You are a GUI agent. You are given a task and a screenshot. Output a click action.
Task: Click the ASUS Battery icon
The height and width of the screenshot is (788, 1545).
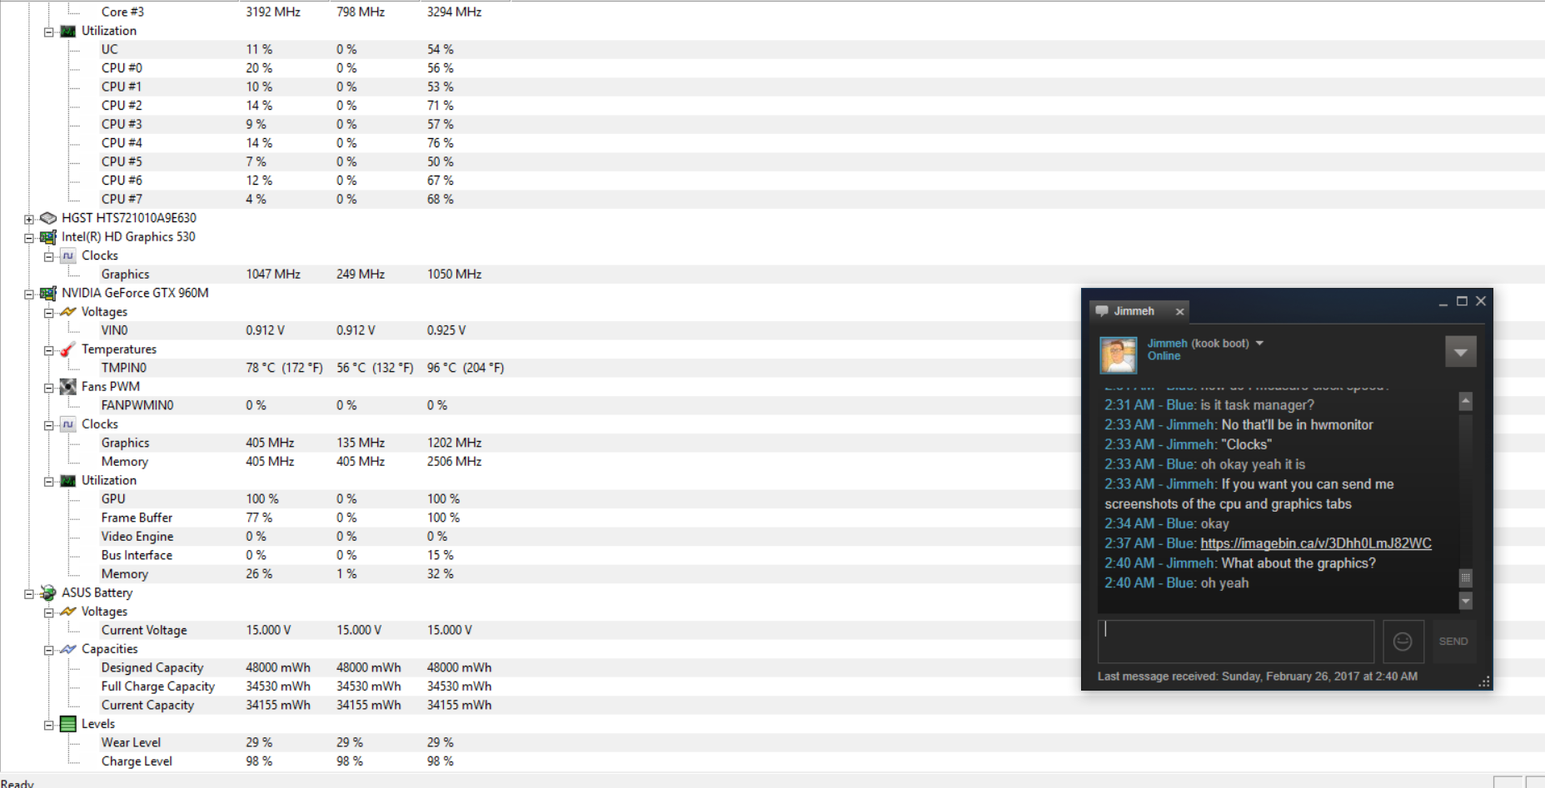(x=48, y=593)
